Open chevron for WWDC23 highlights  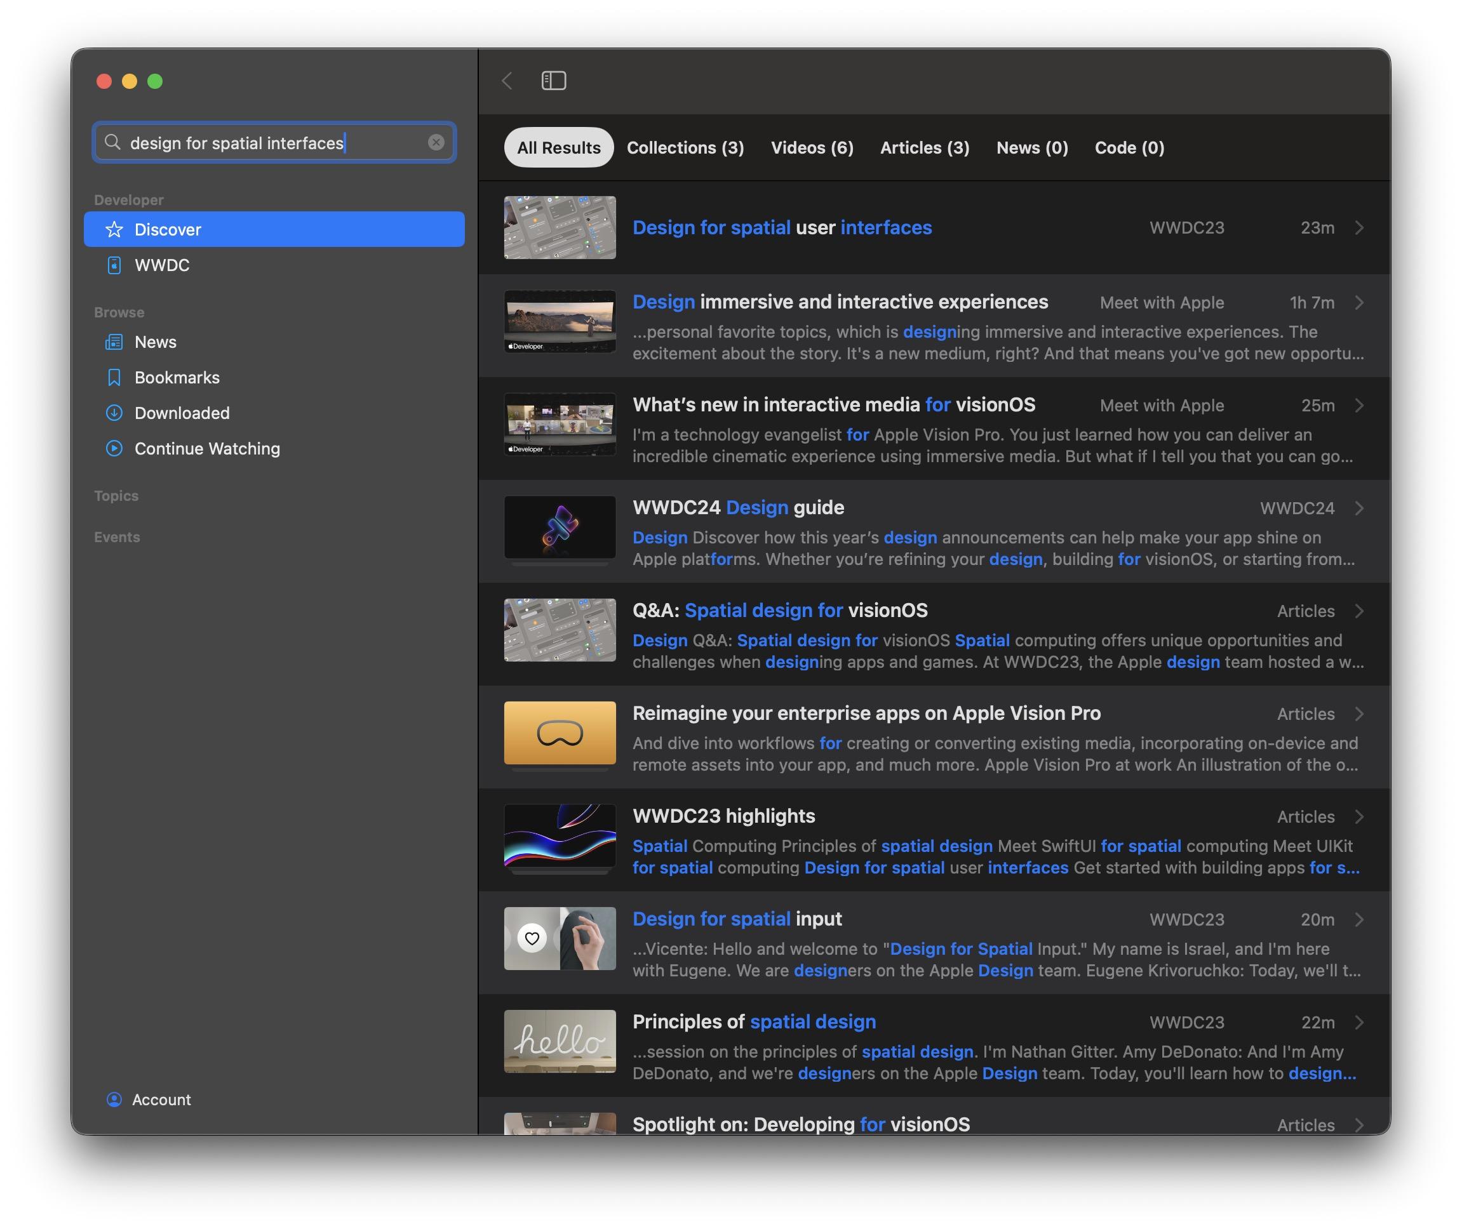point(1360,816)
